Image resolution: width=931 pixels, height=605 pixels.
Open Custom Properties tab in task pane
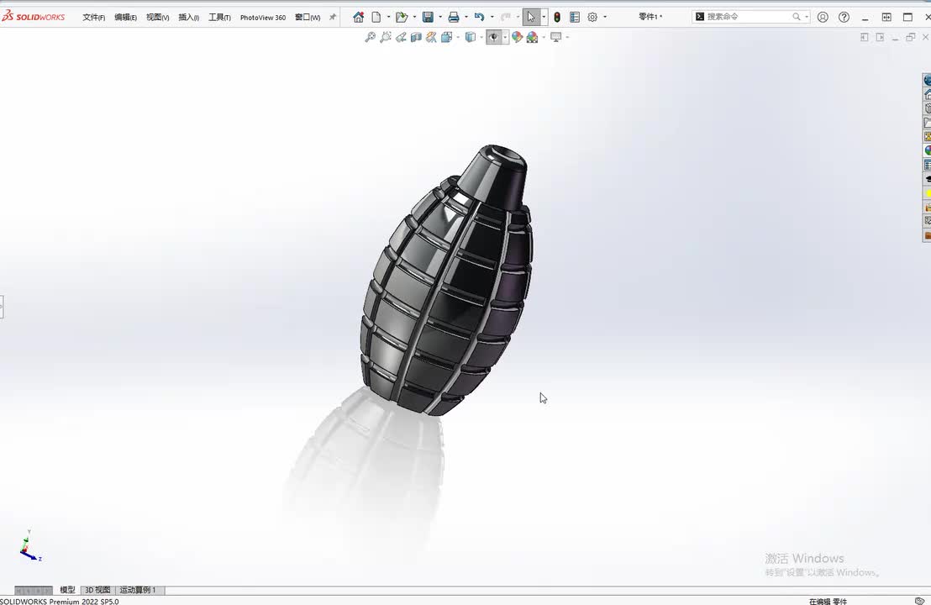(x=927, y=165)
